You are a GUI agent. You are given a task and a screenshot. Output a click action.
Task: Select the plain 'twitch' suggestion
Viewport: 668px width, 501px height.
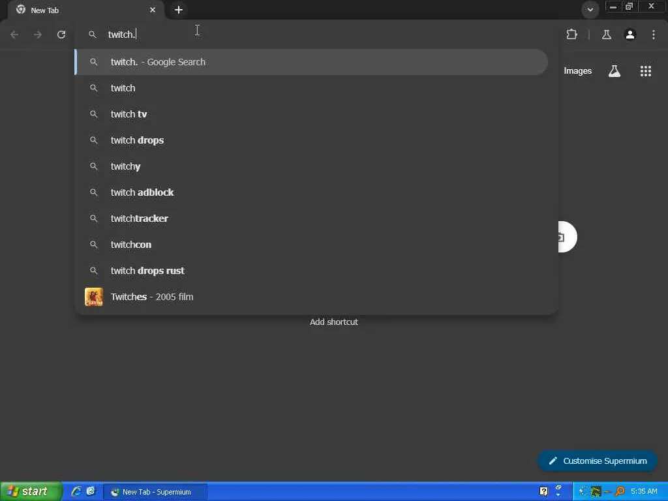(311, 88)
